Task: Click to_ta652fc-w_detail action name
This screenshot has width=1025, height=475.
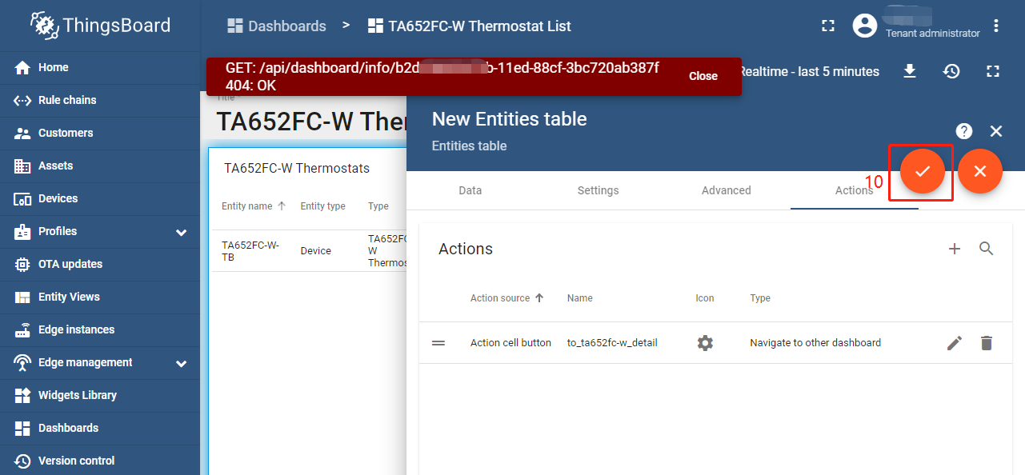Action: [x=612, y=342]
